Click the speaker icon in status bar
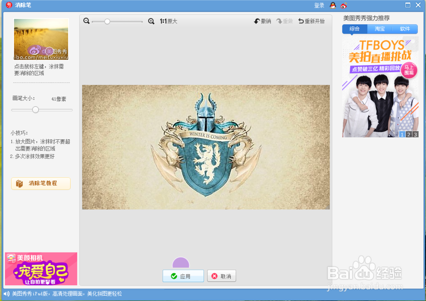This screenshot has width=426, height=301. (6, 294)
